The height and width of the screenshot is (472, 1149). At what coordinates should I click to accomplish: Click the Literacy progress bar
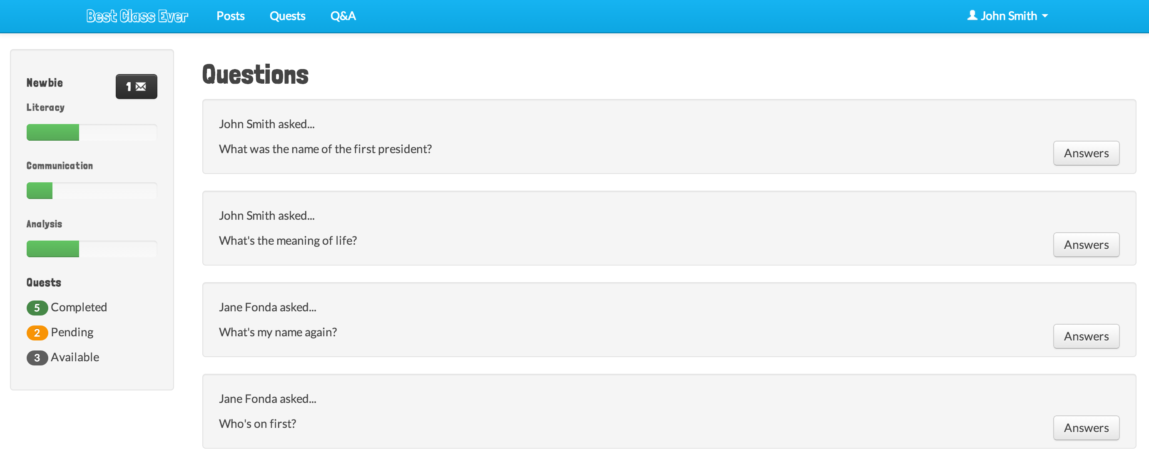tap(92, 132)
